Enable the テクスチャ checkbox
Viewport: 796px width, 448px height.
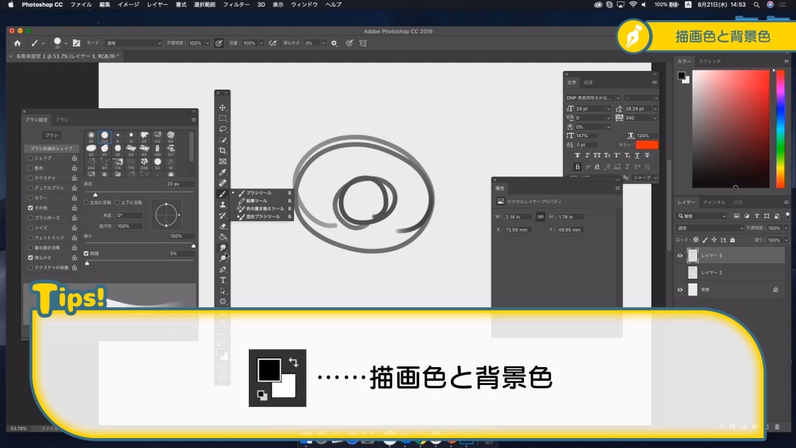coord(31,178)
